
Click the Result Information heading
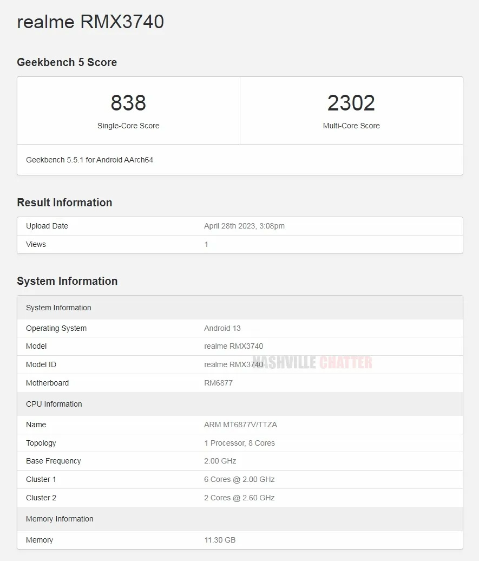tap(64, 203)
